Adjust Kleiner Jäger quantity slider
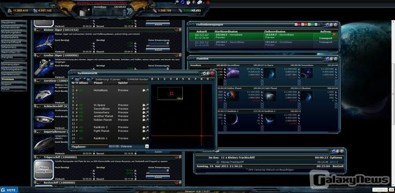 coord(158,46)
